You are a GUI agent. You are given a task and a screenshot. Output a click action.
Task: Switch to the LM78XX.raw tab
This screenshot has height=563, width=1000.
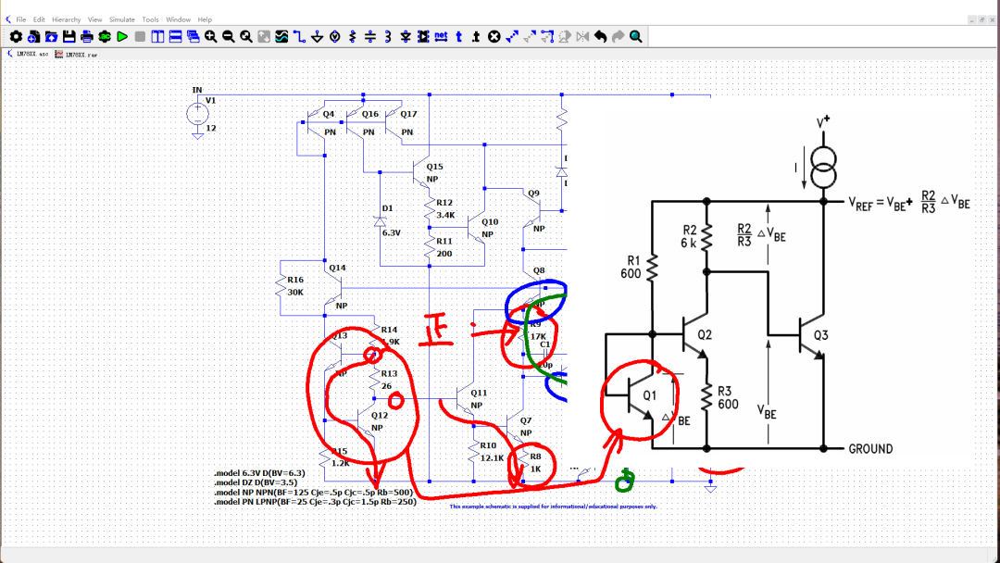(x=79, y=54)
